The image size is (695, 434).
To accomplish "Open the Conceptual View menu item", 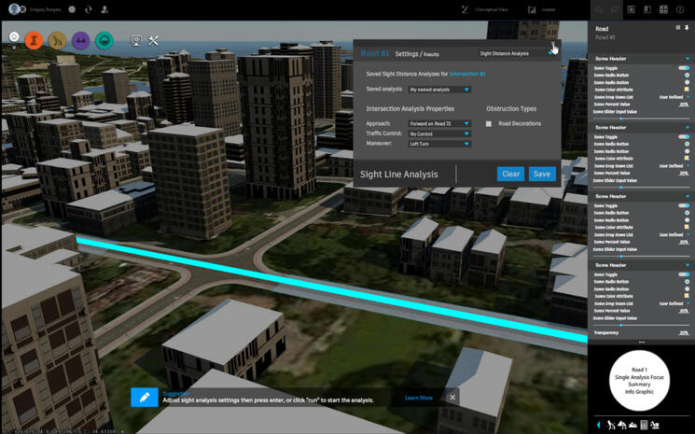I will (x=492, y=9).
